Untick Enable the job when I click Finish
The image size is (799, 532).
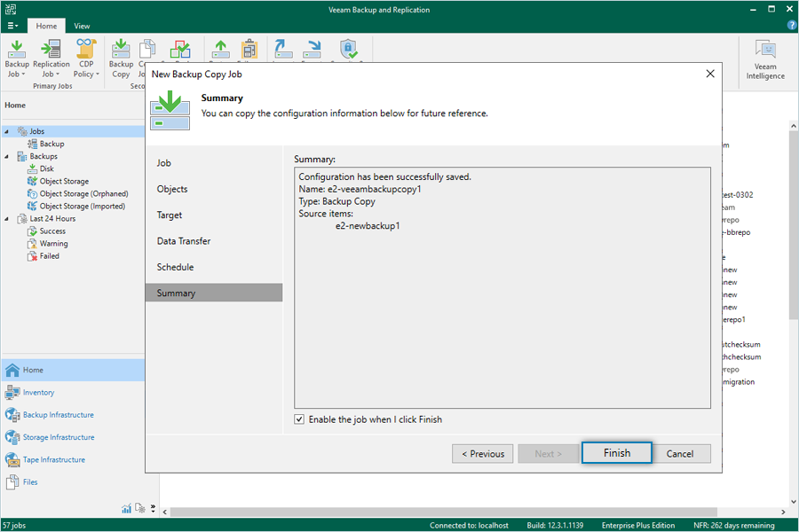[x=299, y=419]
